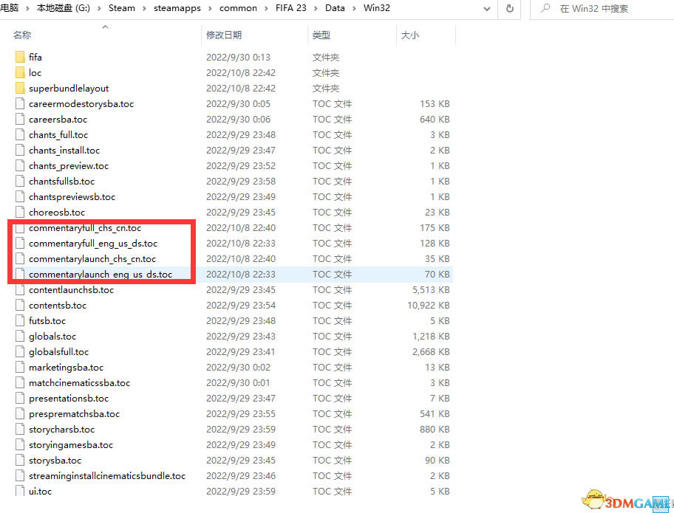Click the careersba.toc file icon

pyautogui.click(x=20, y=119)
